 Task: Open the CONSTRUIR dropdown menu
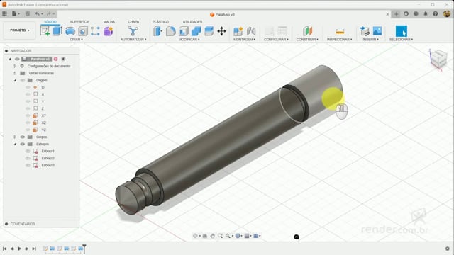click(x=307, y=40)
